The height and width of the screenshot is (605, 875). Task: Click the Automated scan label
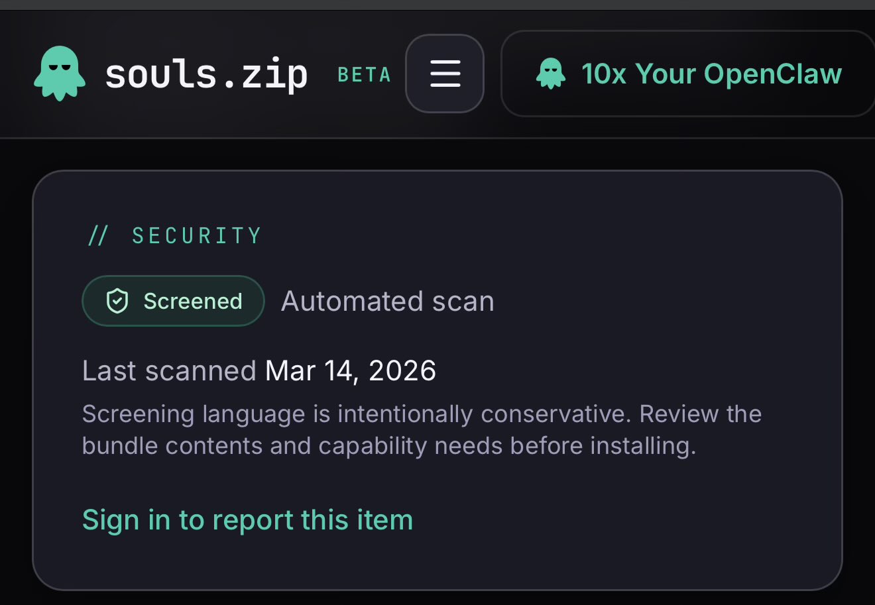click(x=388, y=302)
